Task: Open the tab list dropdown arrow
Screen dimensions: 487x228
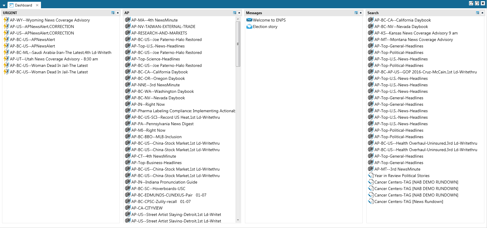Action: point(4,6)
